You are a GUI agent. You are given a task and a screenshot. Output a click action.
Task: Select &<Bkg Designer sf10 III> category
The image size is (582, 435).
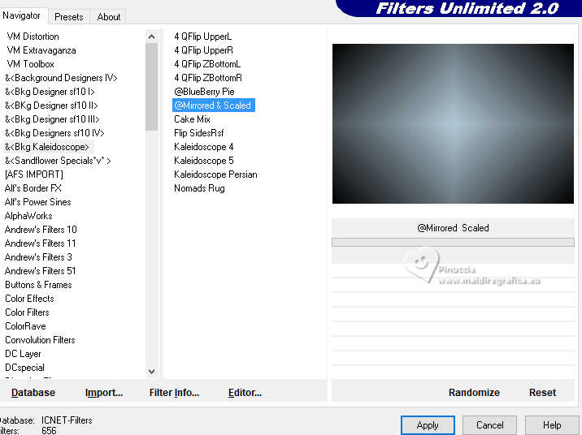[x=52, y=119]
